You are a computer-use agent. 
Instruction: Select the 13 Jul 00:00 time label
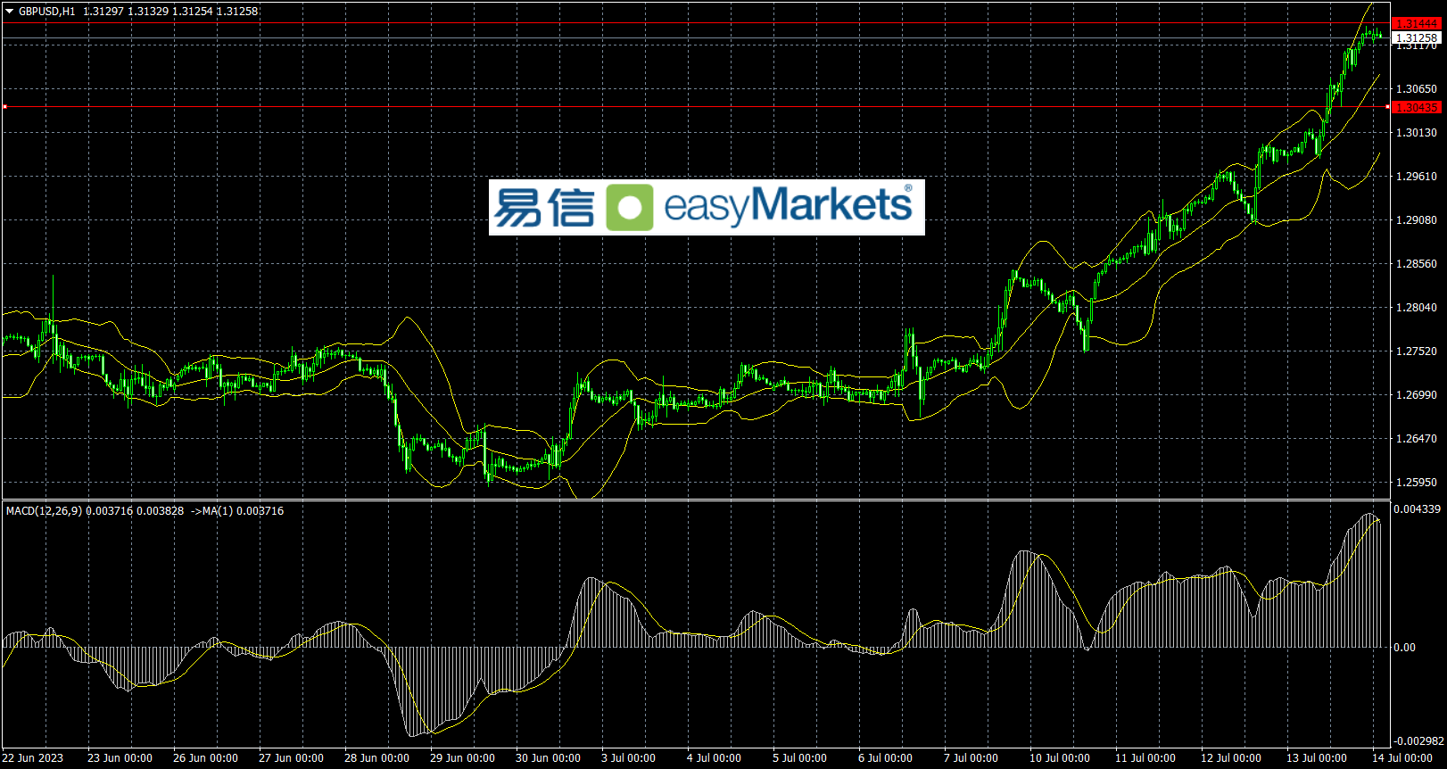coord(1317,758)
